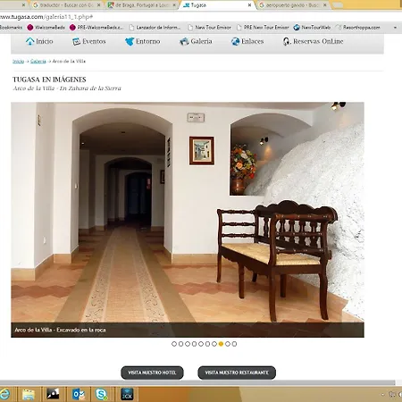402x402 pixels.
Task: Open the New Tour Emisor bookmark
Action: click(209, 28)
